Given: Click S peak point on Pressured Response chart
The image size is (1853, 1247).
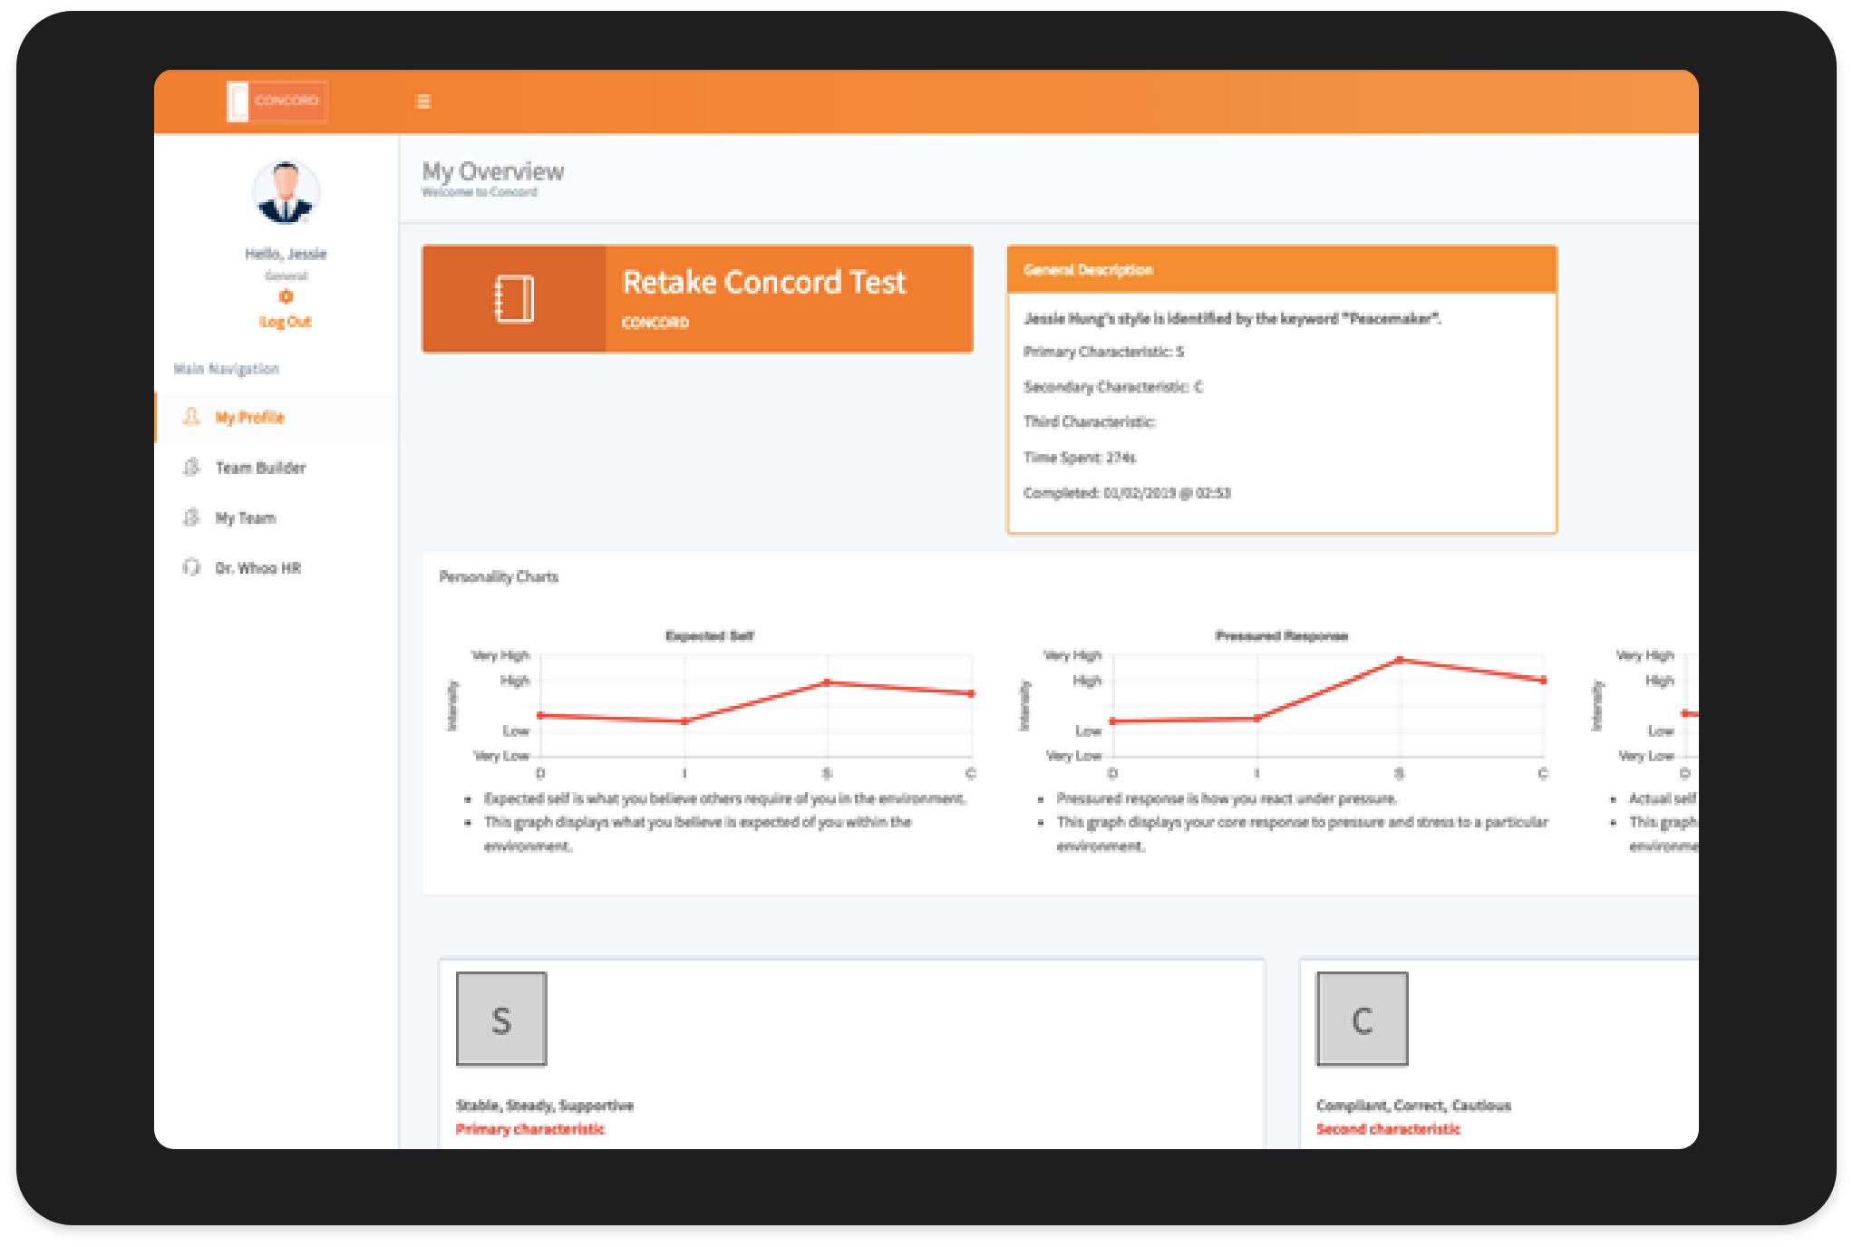Looking at the screenshot, I should (x=1400, y=660).
